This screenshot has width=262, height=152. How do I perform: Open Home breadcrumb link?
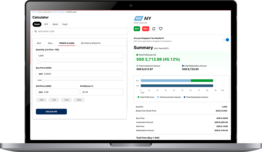click(34, 12)
